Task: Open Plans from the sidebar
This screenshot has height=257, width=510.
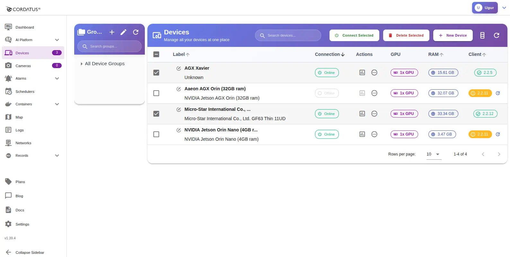Action: pyautogui.click(x=33, y=182)
